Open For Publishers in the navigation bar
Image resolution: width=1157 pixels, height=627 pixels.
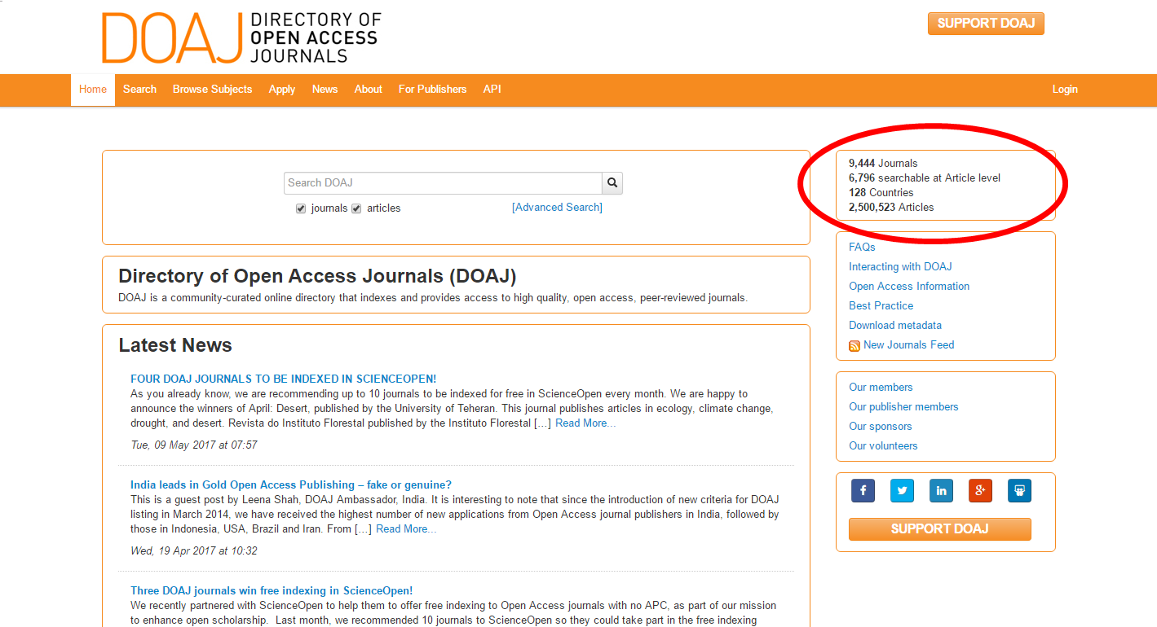pos(432,90)
